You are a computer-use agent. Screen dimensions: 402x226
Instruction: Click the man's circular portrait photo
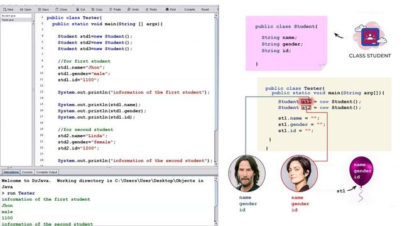[247, 173]
